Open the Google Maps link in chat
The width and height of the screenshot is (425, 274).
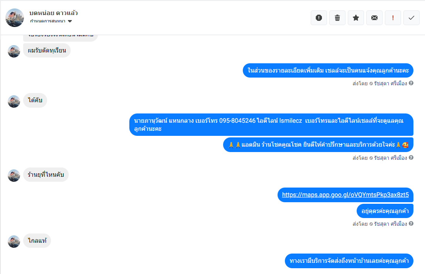pos(345,195)
